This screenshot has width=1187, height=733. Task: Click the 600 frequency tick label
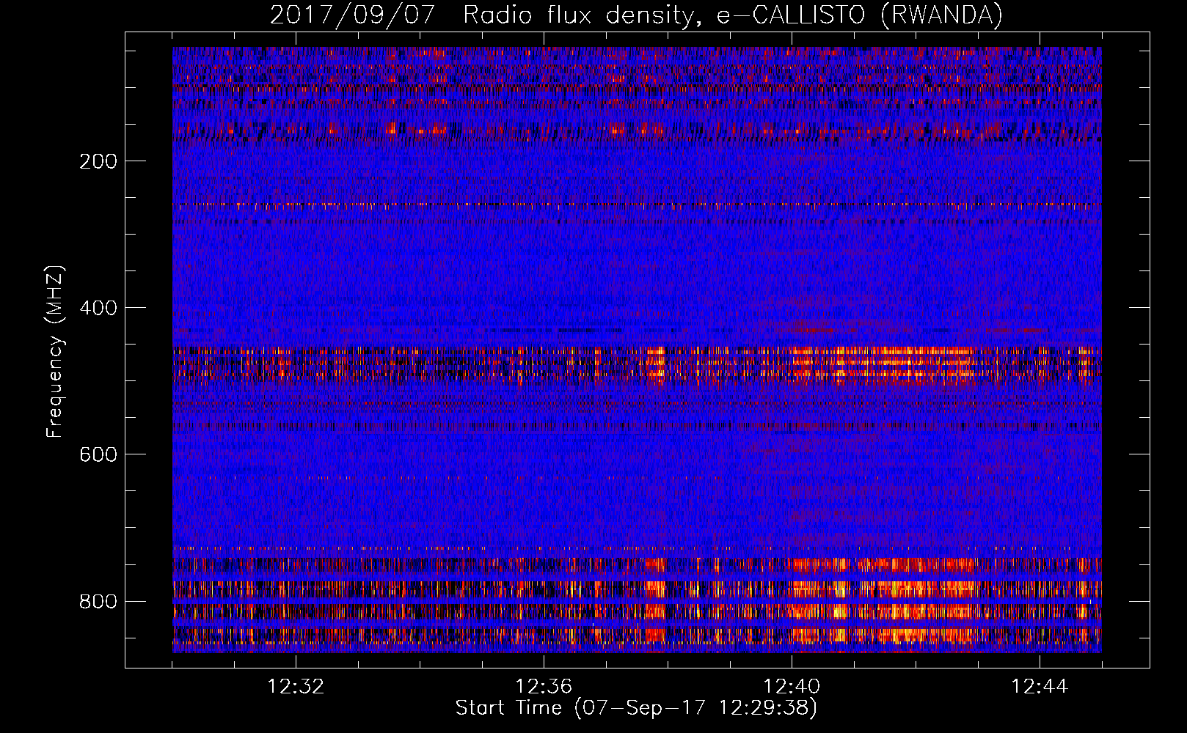point(98,454)
